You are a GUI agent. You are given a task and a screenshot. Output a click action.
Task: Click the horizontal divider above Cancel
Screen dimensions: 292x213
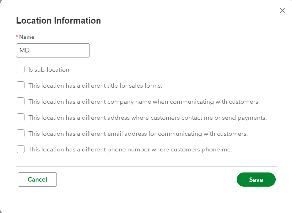click(x=147, y=167)
